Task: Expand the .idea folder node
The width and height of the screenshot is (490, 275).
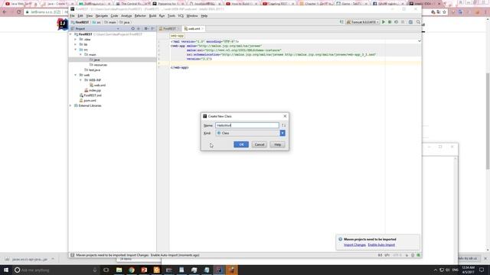Action: coord(76,40)
